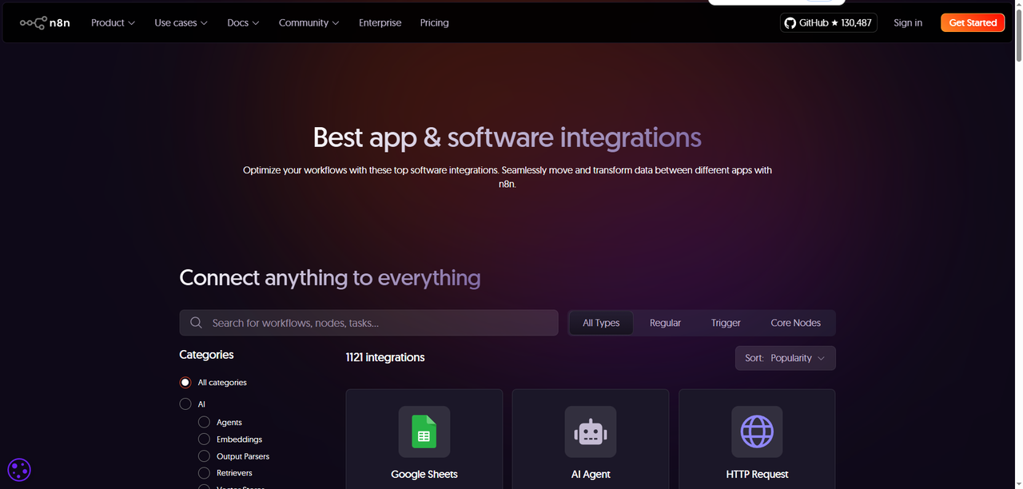Image resolution: width=1023 pixels, height=489 pixels.
Task: Expand the Docs menu
Action: click(x=243, y=23)
